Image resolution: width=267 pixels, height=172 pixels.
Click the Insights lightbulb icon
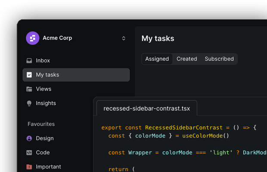[x=29, y=103]
